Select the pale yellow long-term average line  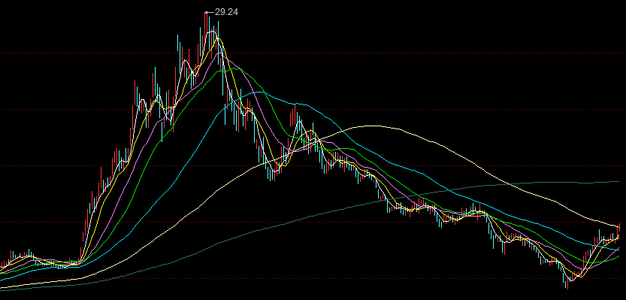point(371,126)
